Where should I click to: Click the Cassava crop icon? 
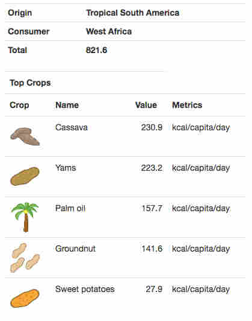click(25, 136)
